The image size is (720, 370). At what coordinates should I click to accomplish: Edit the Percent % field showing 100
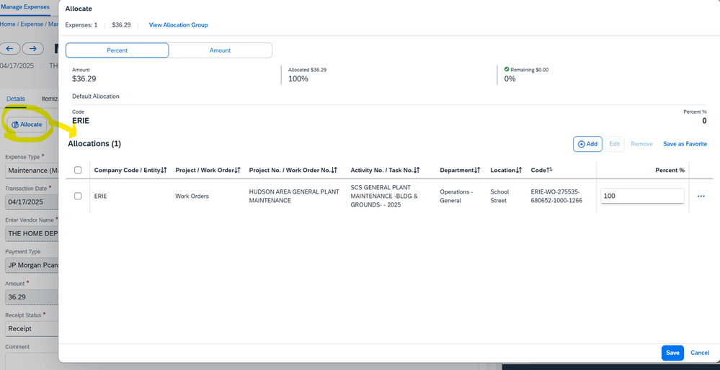(x=642, y=197)
